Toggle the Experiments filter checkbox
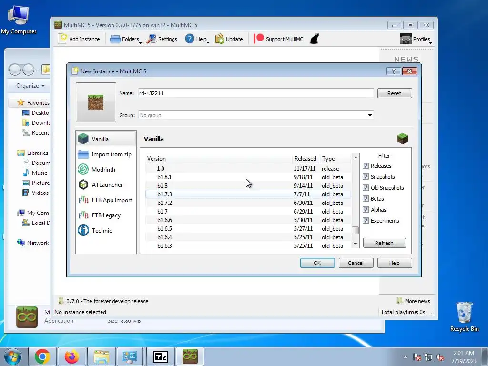 tap(366, 220)
